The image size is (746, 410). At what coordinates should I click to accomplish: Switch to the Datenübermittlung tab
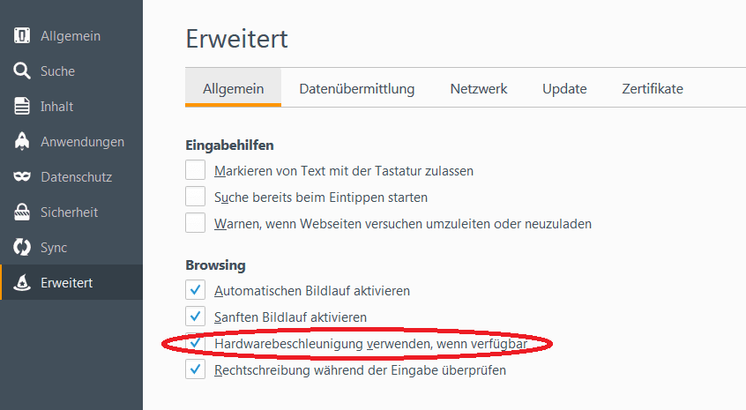(357, 88)
